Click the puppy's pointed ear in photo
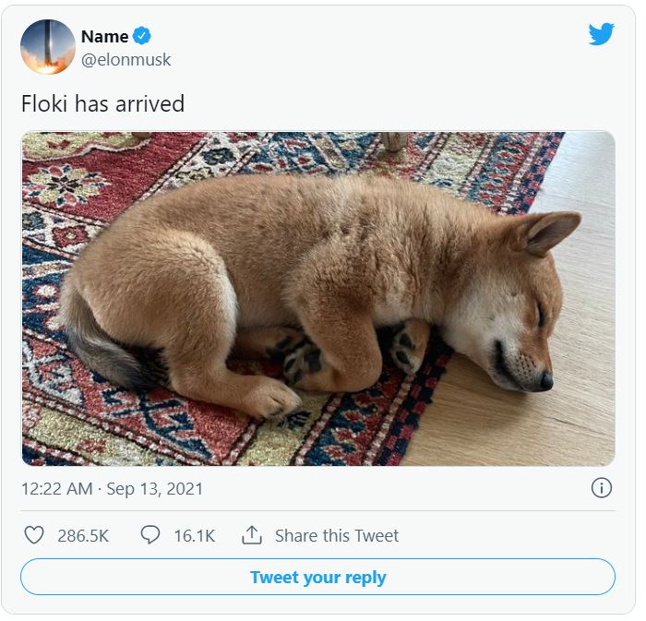Image resolution: width=646 pixels, height=621 pixels. pyautogui.click(x=548, y=233)
